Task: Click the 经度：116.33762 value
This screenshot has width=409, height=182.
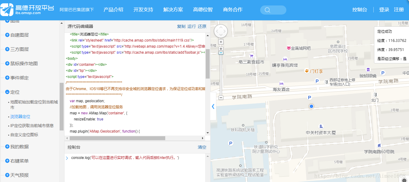Action: [392, 40]
